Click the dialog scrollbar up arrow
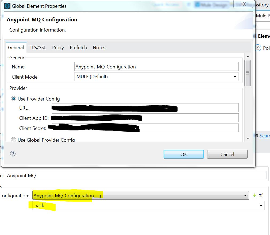The width and height of the screenshot is (270, 235). [248, 56]
